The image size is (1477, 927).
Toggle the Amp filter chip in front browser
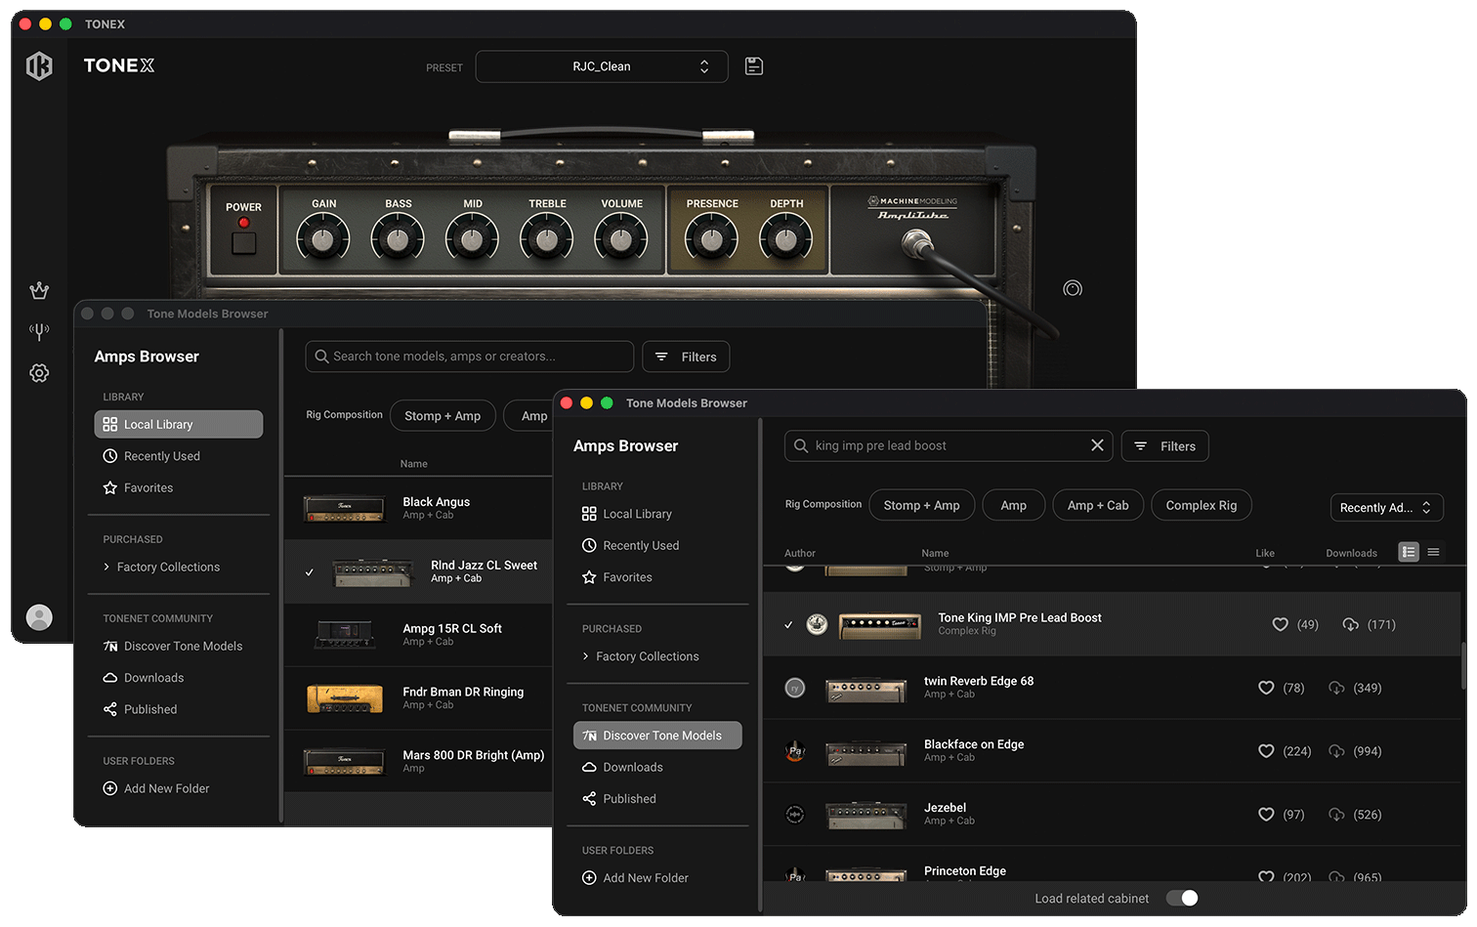(1014, 505)
